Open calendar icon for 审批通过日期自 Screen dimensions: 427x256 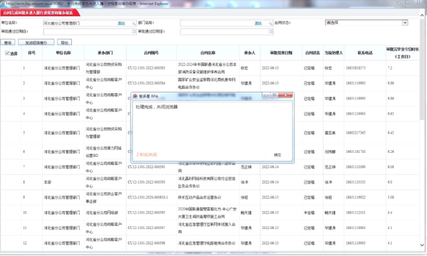point(134,31)
